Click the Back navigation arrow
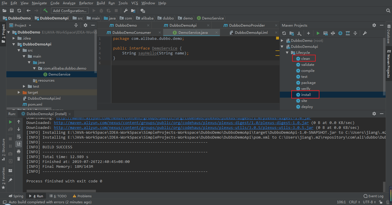This screenshot has height=205, width=392. [x=28, y=11]
